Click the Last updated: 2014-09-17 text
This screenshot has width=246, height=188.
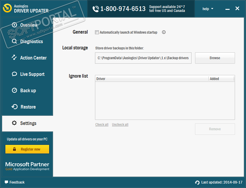[222, 182]
